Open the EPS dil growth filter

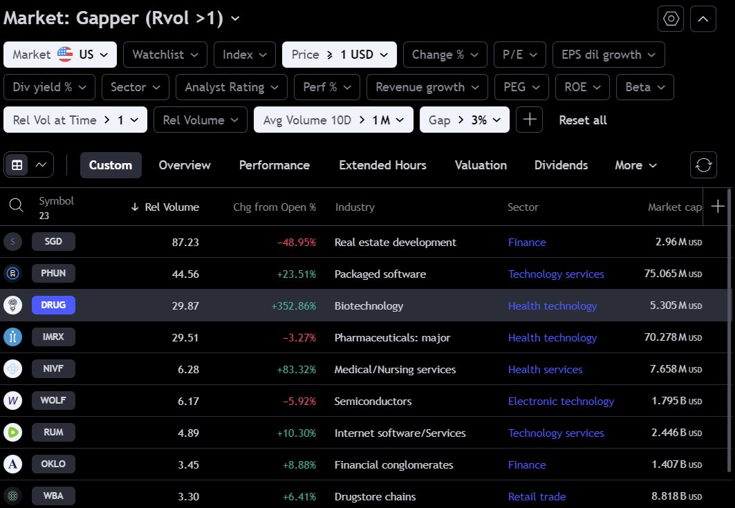point(608,55)
